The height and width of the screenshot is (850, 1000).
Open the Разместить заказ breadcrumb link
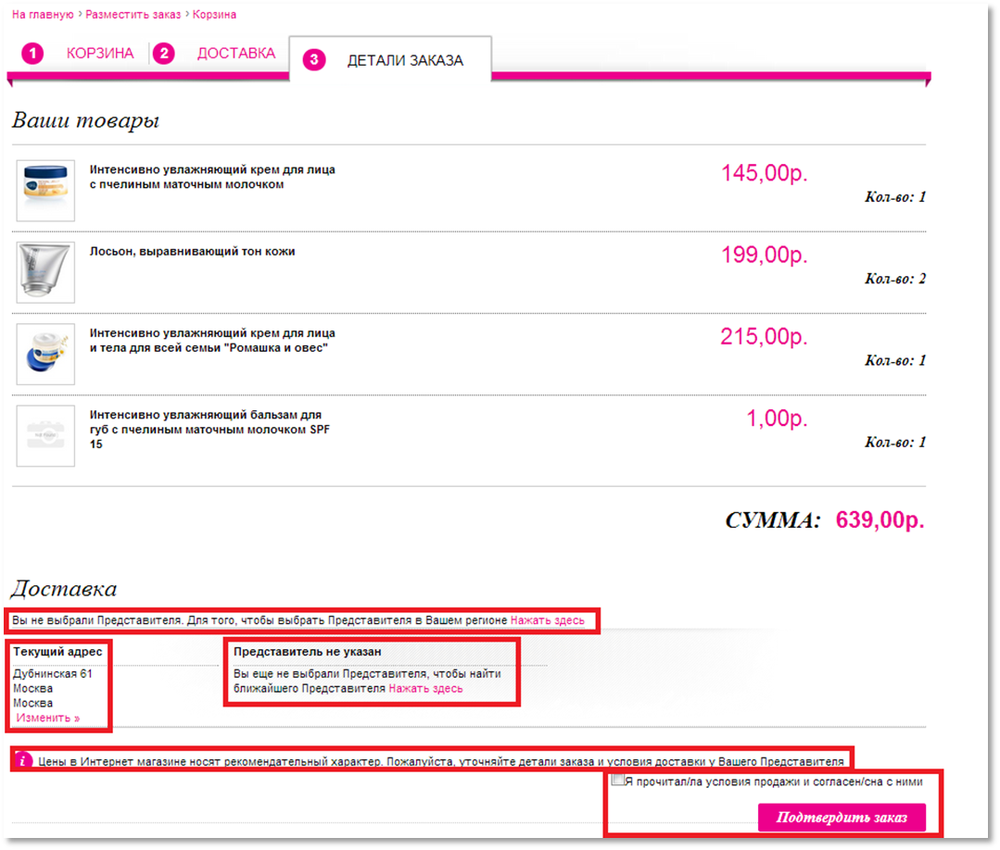133,15
